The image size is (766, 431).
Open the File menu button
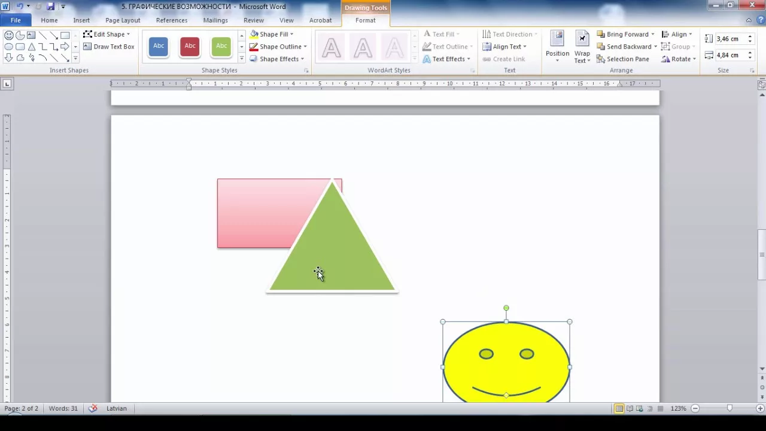(16, 20)
